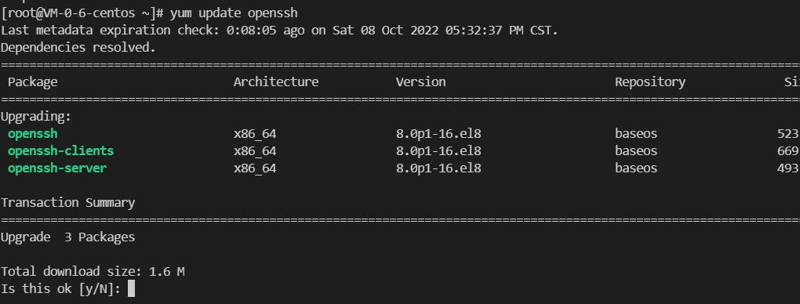Click the Package column header

coord(33,82)
